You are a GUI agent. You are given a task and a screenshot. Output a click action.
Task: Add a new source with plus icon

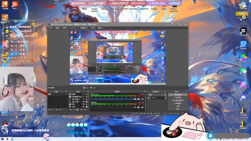click(x=70, y=110)
